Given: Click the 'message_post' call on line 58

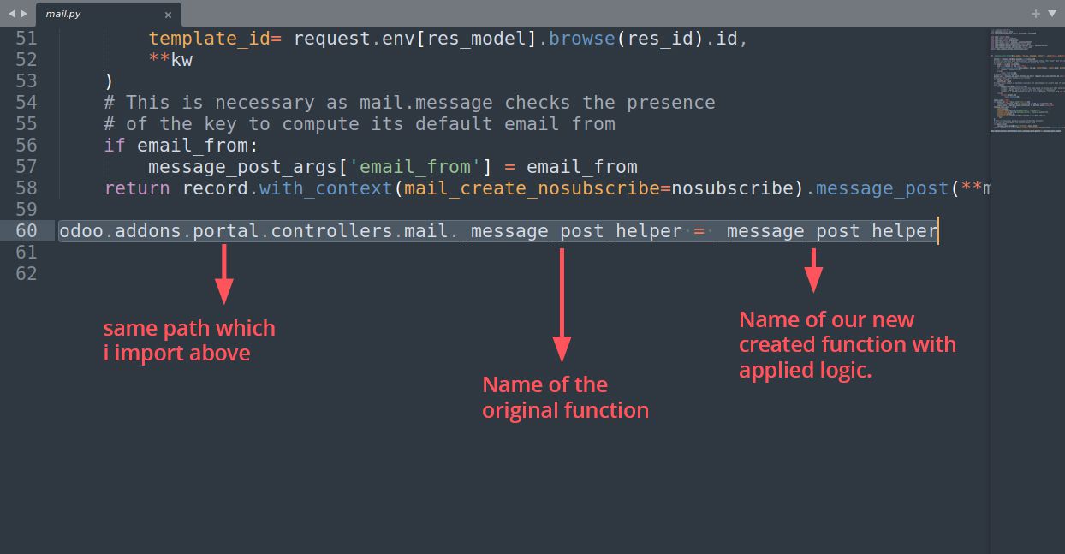Looking at the screenshot, I should [882, 188].
